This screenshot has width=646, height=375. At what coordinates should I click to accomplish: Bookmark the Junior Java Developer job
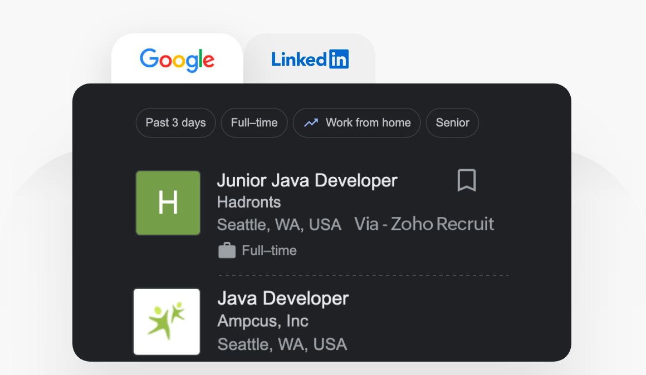pyautogui.click(x=467, y=180)
